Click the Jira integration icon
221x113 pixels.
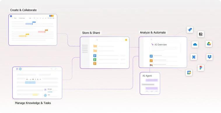point(190,30)
